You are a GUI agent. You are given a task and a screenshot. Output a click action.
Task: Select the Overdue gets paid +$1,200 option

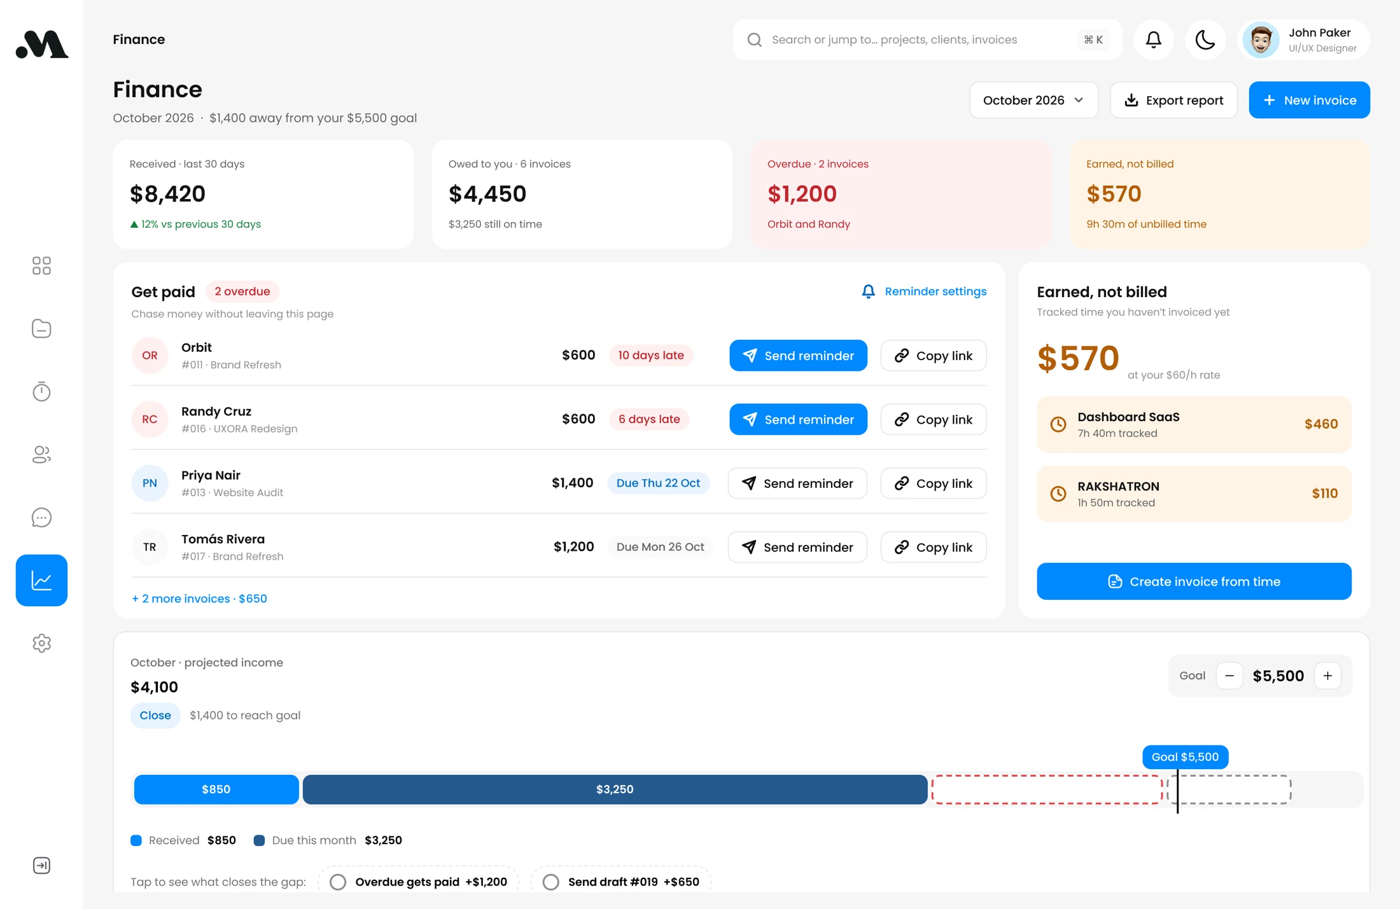419,882
